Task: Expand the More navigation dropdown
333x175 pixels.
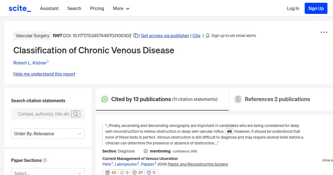Action: pos(121,8)
